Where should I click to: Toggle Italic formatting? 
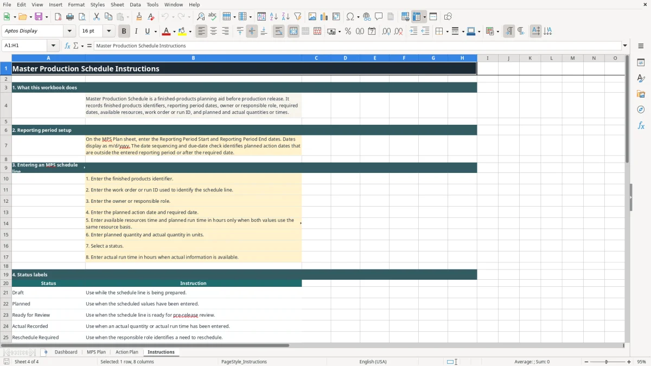(x=136, y=31)
